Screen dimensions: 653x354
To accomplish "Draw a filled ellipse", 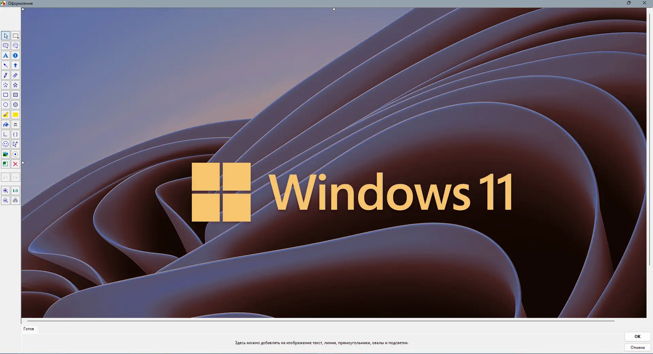I will (x=15, y=105).
